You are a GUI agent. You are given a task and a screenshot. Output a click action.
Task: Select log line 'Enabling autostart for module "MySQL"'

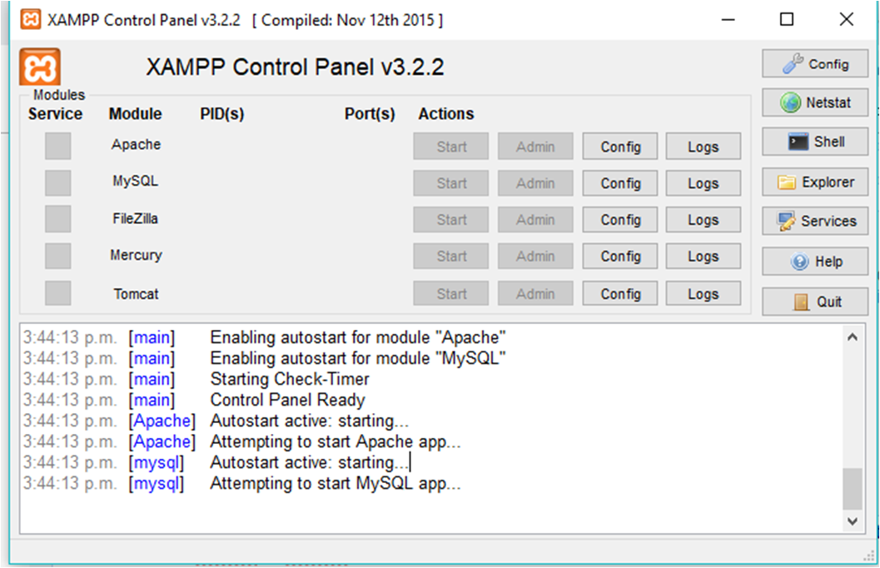tap(358, 358)
